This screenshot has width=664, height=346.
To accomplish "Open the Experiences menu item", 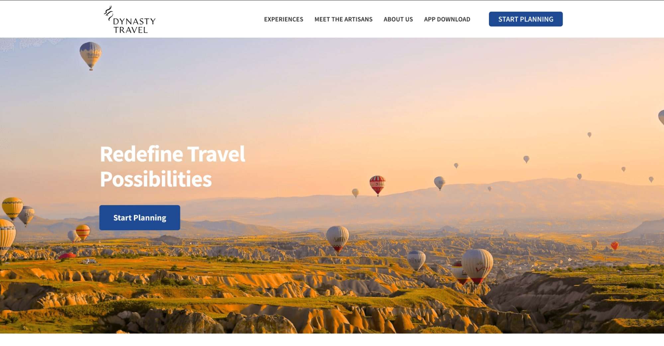I will click(x=283, y=19).
